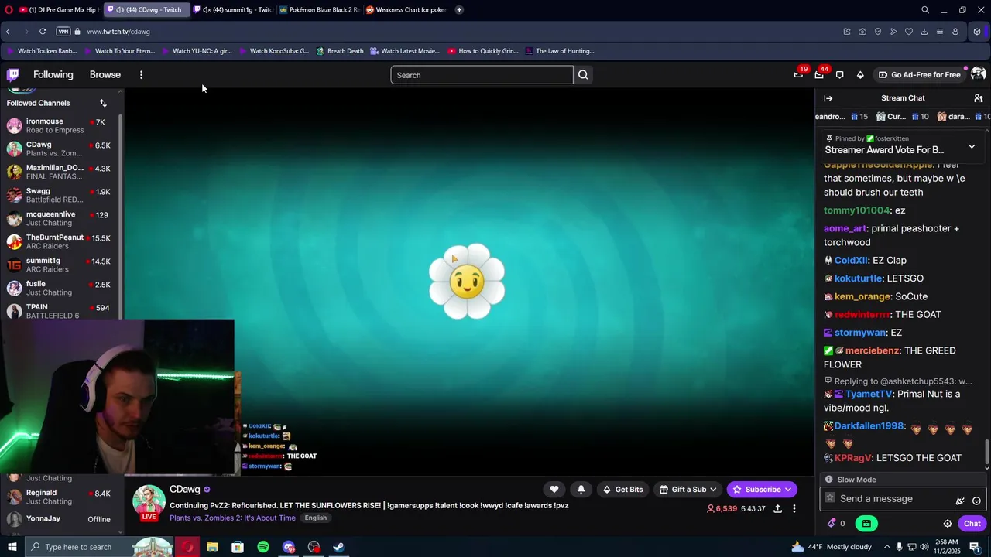Switch to DJ Pre Game Mix tab
The height and width of the screenshot is (557, 991).
point(57,10)
